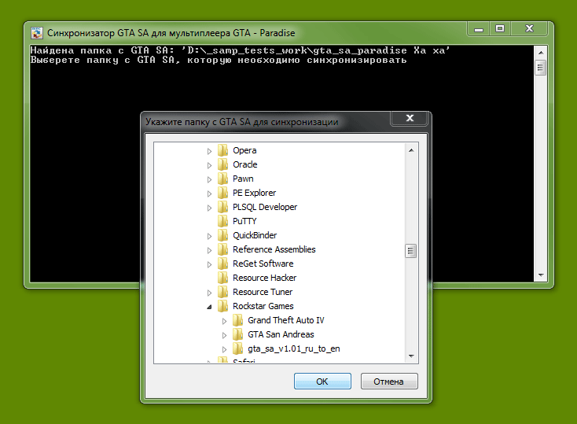Close the synchronizer console window
Viewport: 577px width, 424px height.
click(x=529, y=29)
